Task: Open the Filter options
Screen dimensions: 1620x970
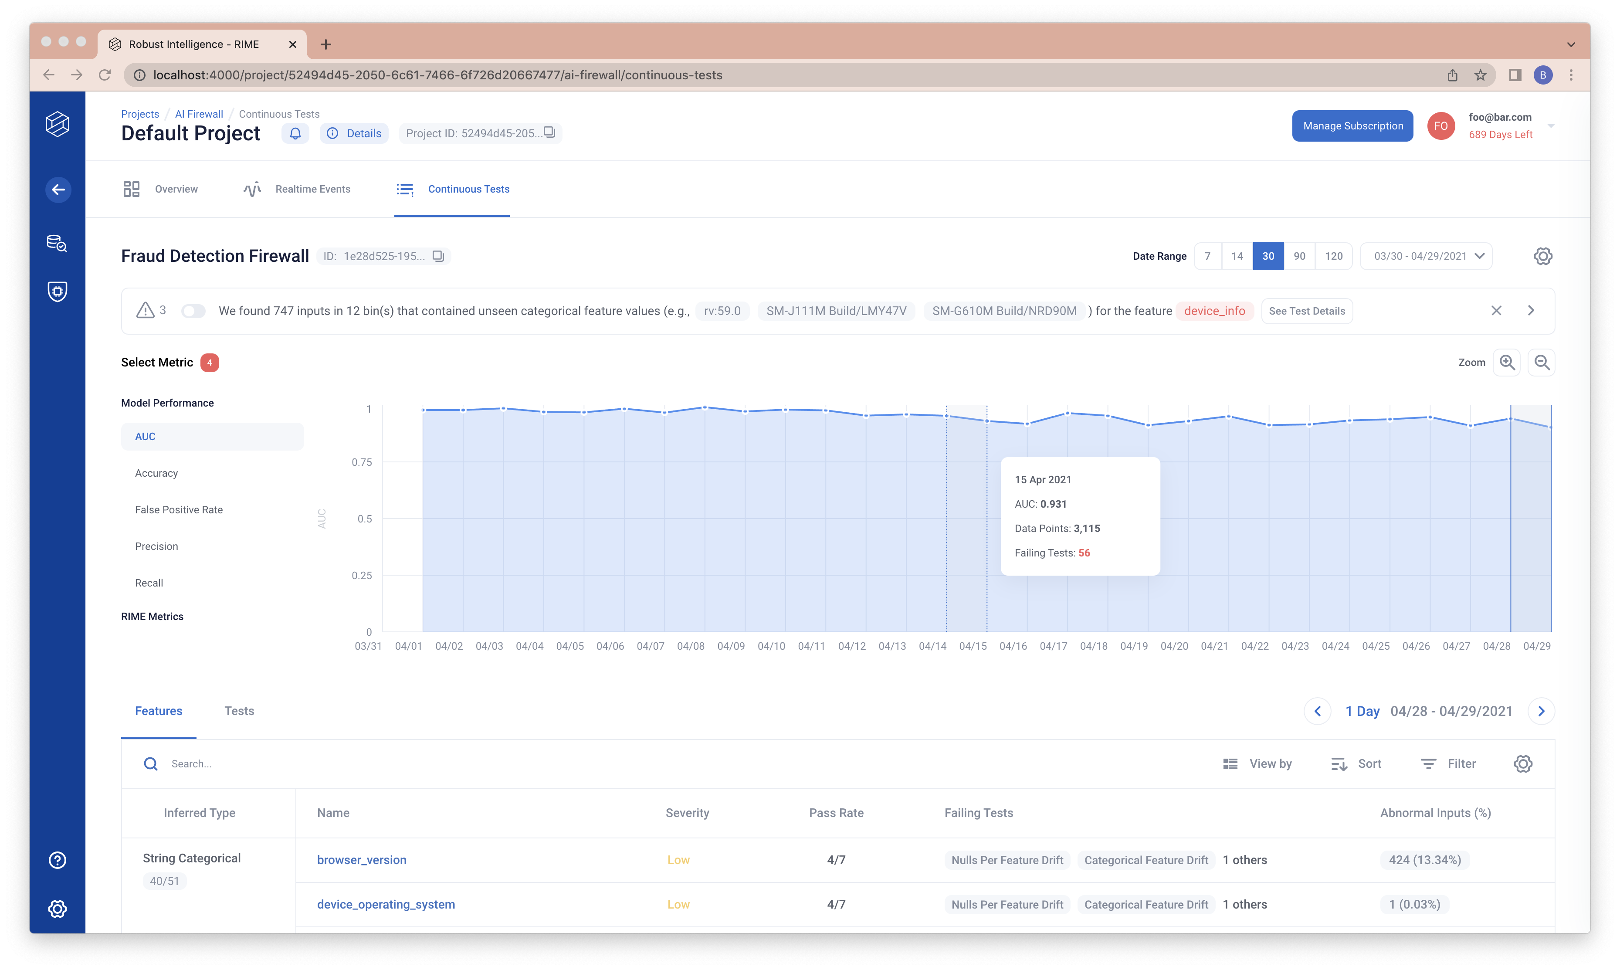Action: (1448, 763)
